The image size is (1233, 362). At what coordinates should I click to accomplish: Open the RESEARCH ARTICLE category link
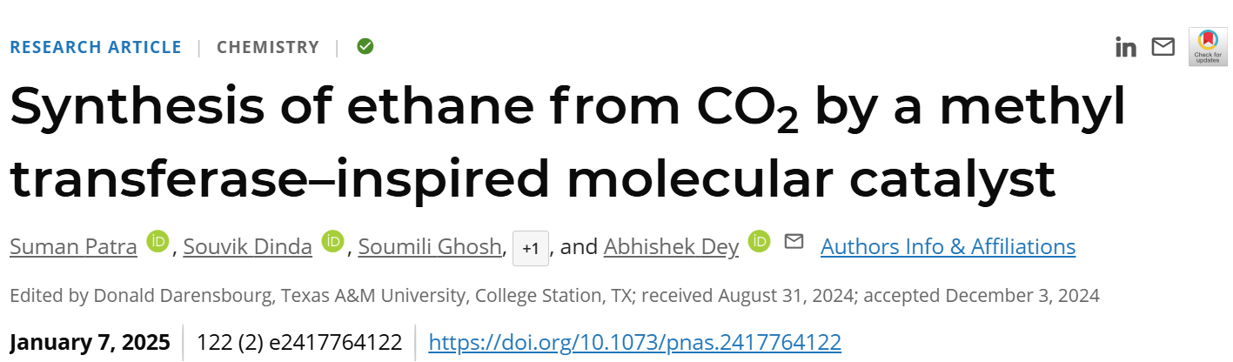(96, 47)
